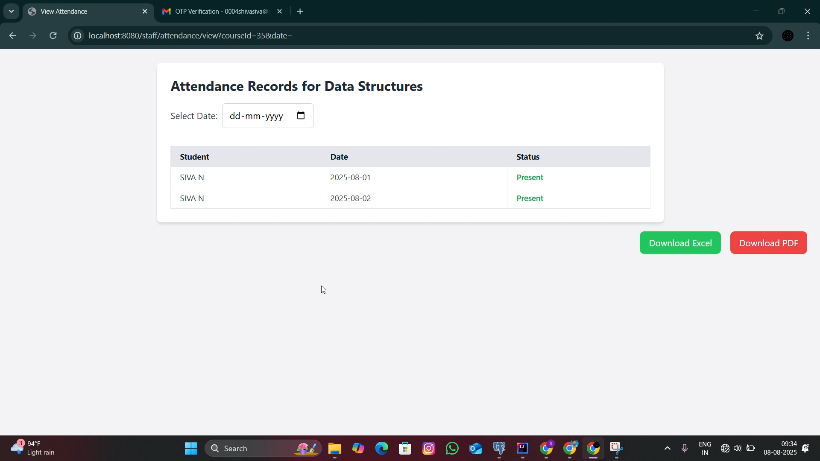Viewport: 820px width, 461px height.
Task: Close the OTP Verification tab
Action: [x=280, y=12]
